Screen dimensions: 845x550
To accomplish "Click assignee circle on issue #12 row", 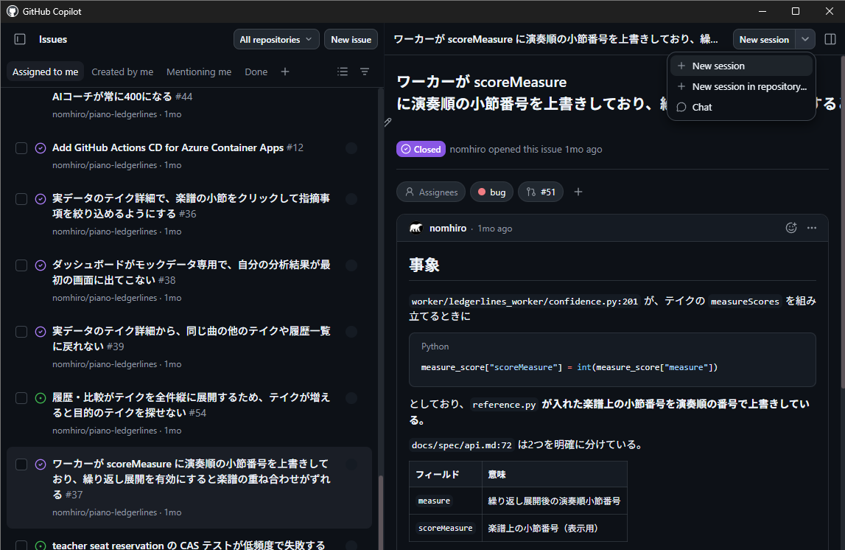I will click(351, 148).
